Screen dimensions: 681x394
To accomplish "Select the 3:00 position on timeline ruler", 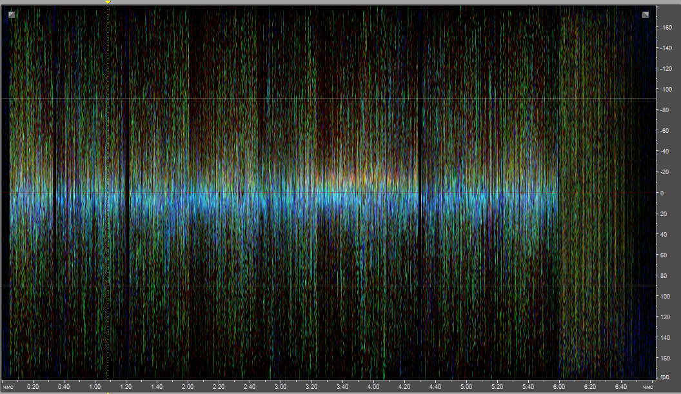I will [x=281, y=386].
